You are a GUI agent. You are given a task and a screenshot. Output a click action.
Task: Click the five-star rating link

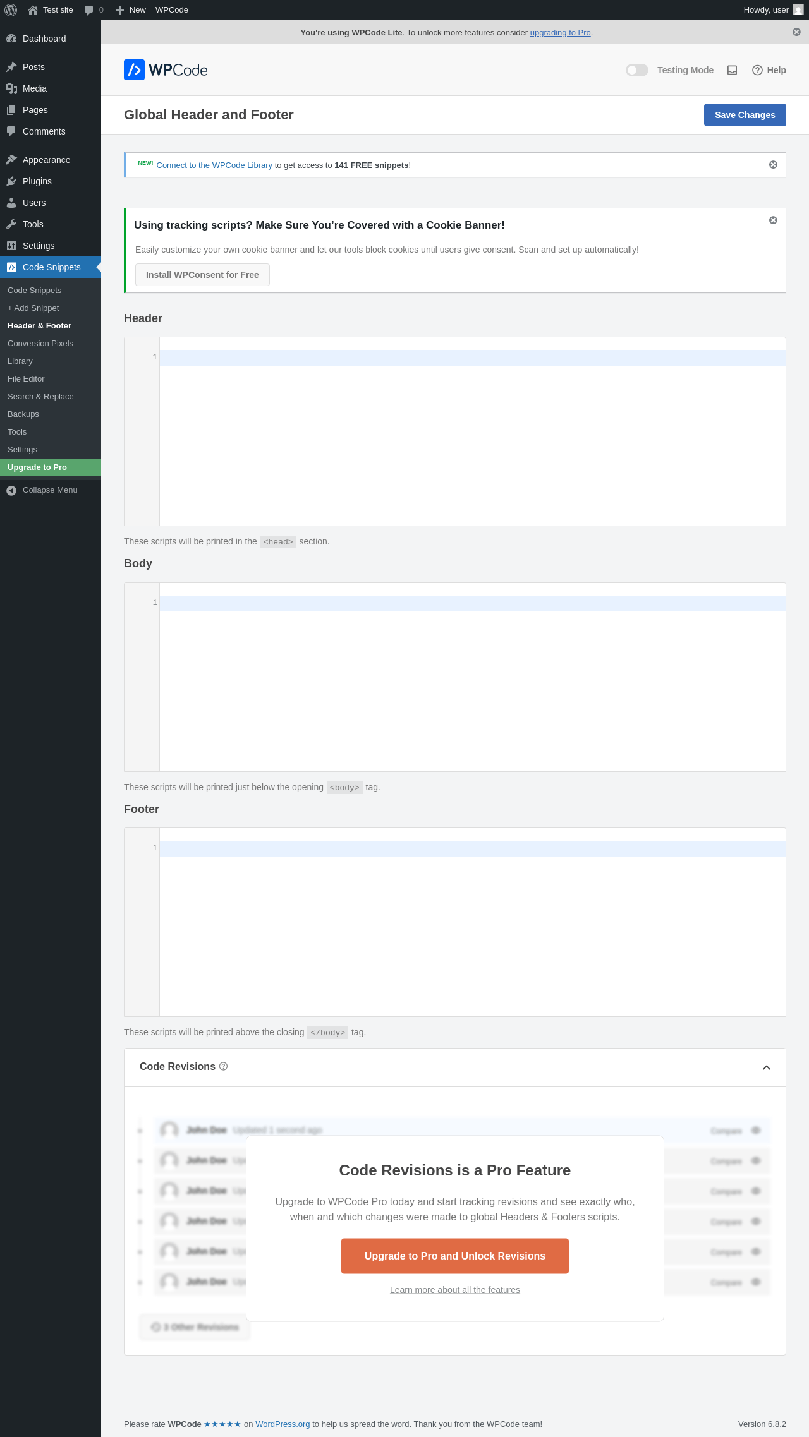[222, 1424]
